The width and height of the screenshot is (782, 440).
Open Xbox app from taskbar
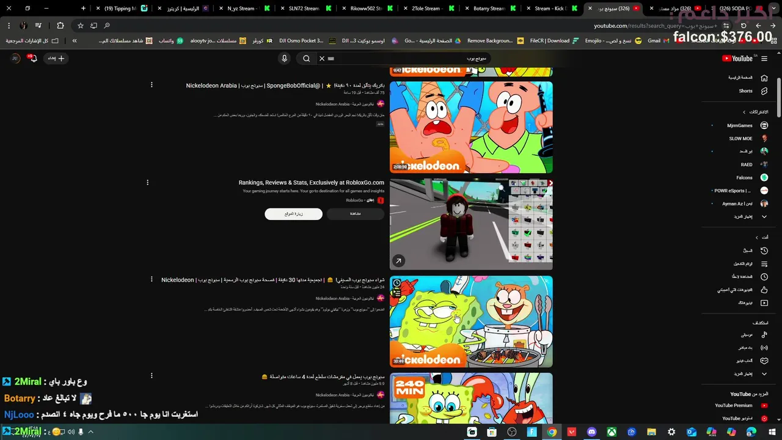[612, 432]
